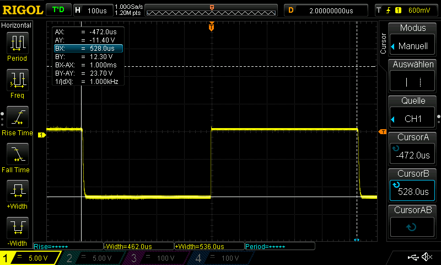The width and height of the screenshot is (441, 265).
Task: Click the speaker mute icon
Action: point(426,257)
